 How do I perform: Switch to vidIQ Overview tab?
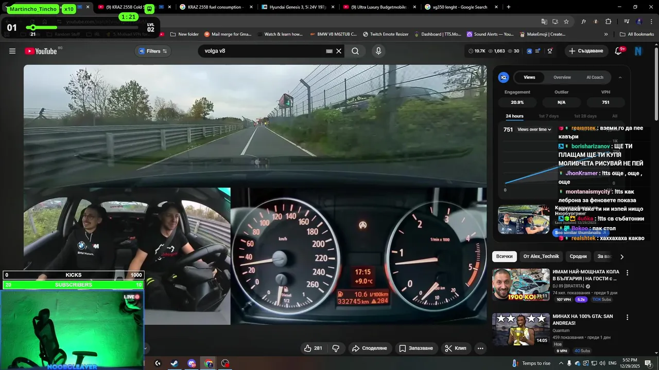562,77
